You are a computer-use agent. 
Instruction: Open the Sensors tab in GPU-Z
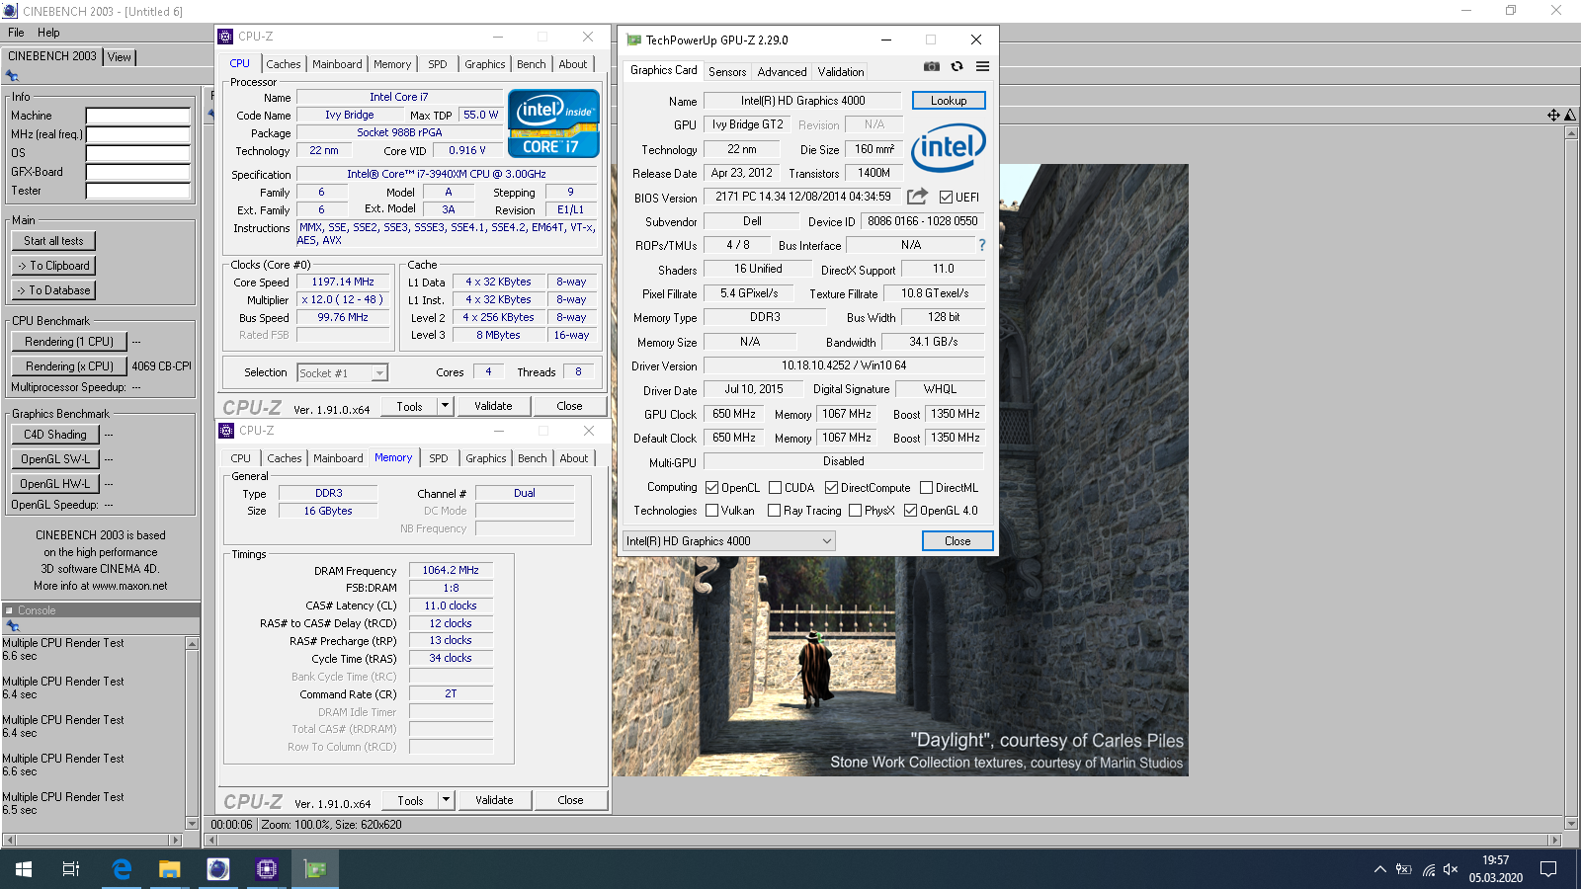point(727,72)
